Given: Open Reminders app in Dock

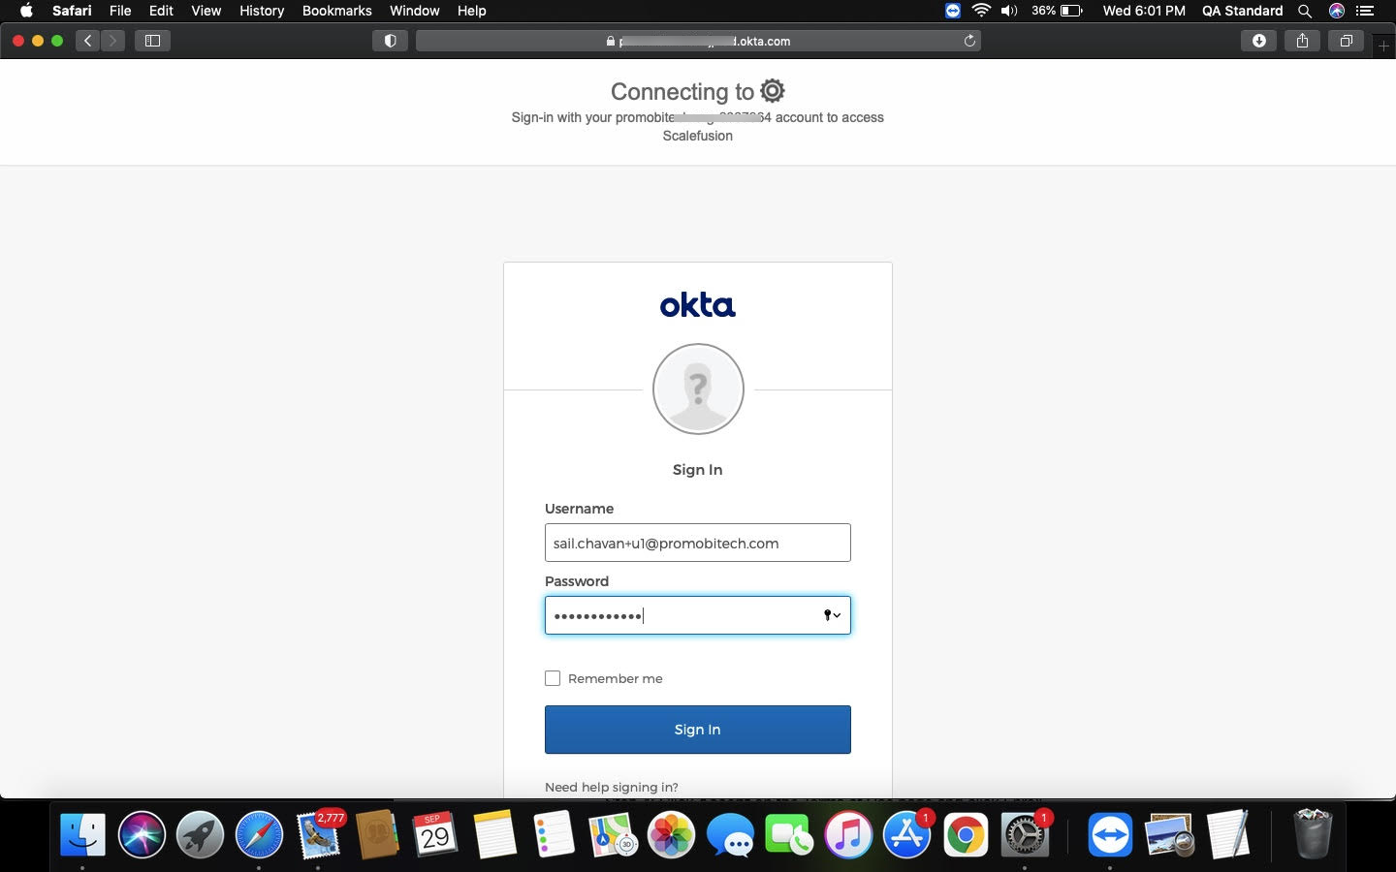Looking at the screenshot, I should point(554,834).
